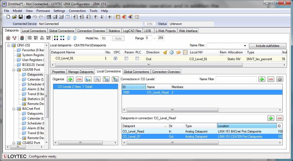Click the camera snapshot icon in the toolbar
Image resolution: width=293 pixels, height=161 pixels.
[28, 17]
